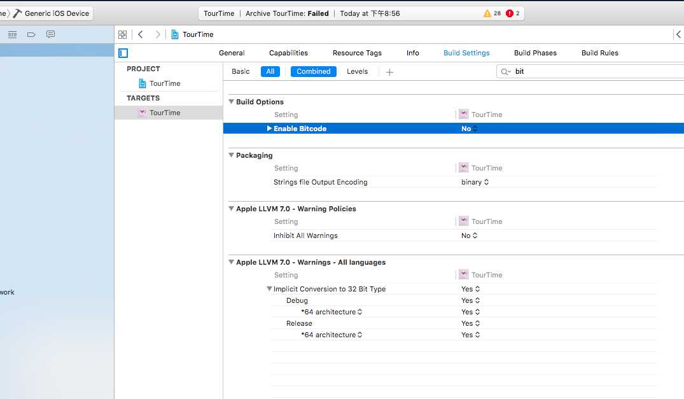Click the warnings triangle icon showing 28
This screenshot has height=399, width=684.
(x=487, y=13)
